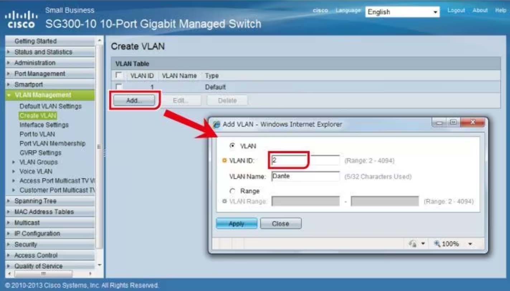The width and height of the screenshot is (510, 291).
Task: Open the zoom level dropdown arrow
Action: 470,244
